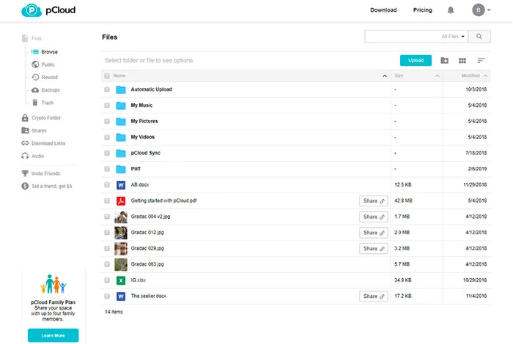Open Trash in the sidebar
Viewport: 513px width, 344px height.
coord(47,102)
